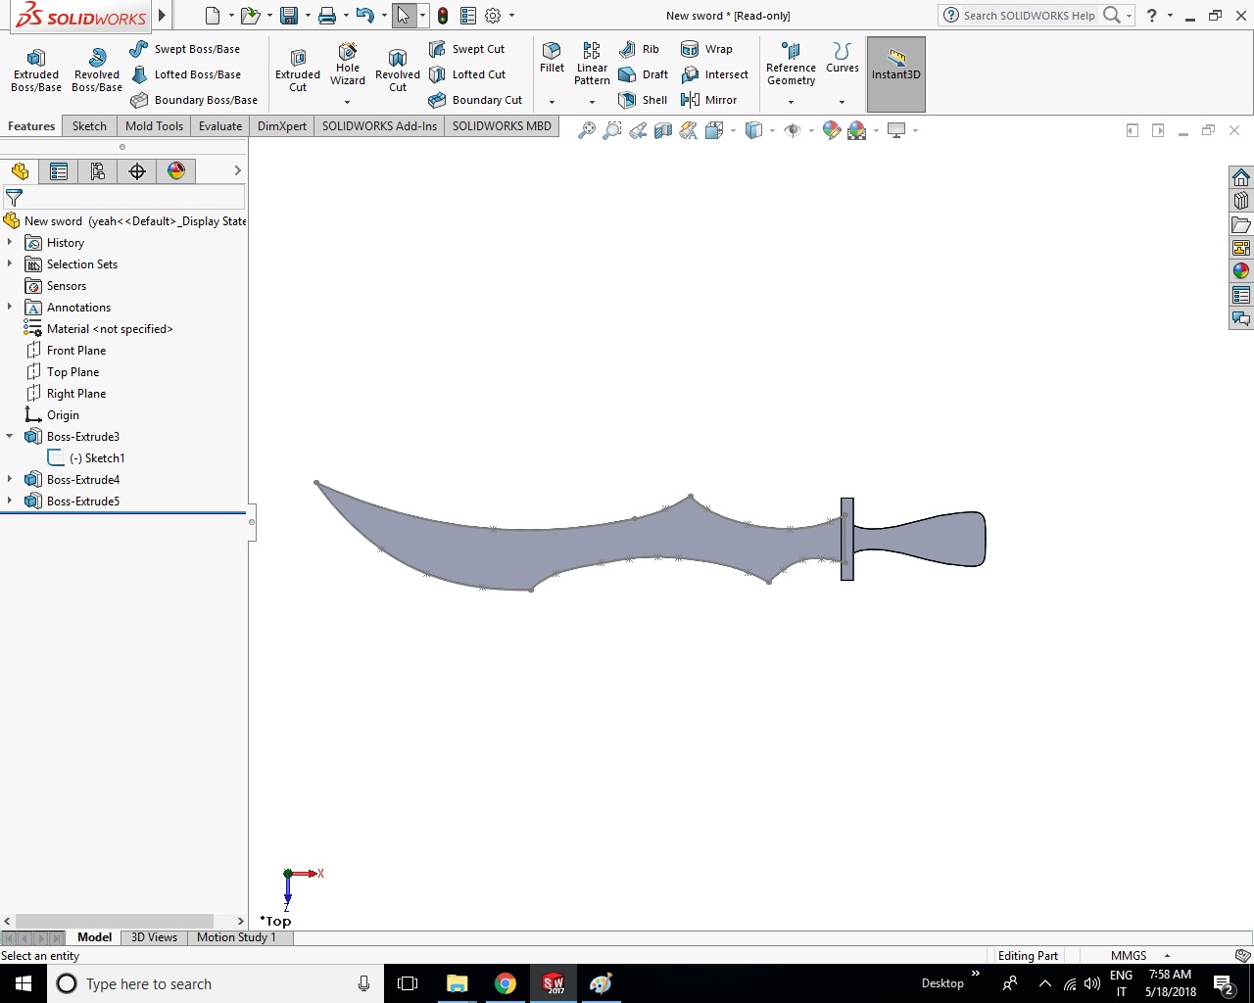
Task: Click the Undo icon
Action: click(365, 16)
